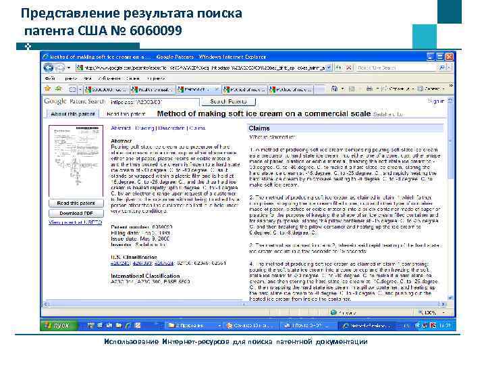
Task: Go forward with the browser Forward arrow
Action: [x=59, y=68]
